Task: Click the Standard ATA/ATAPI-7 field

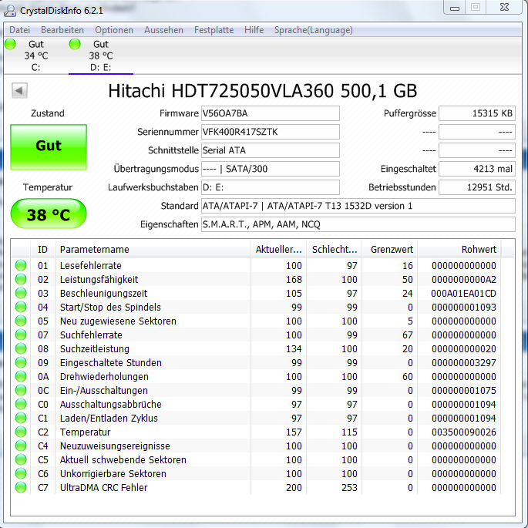Action: coord(358,206)
